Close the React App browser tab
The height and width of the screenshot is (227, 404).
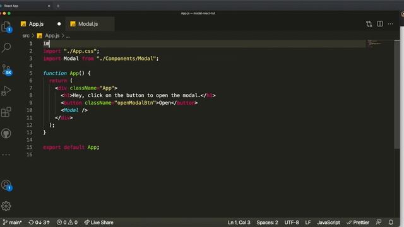(49, 6)
